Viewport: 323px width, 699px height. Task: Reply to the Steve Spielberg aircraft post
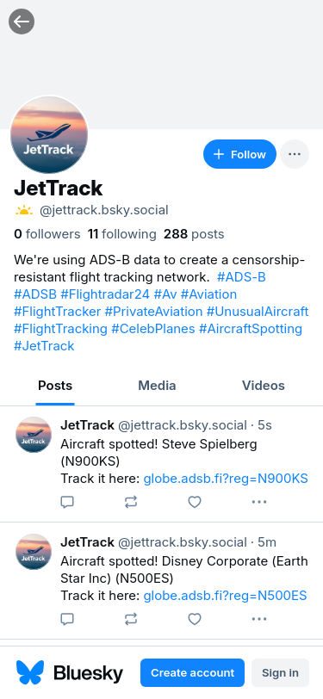(67, 502)
